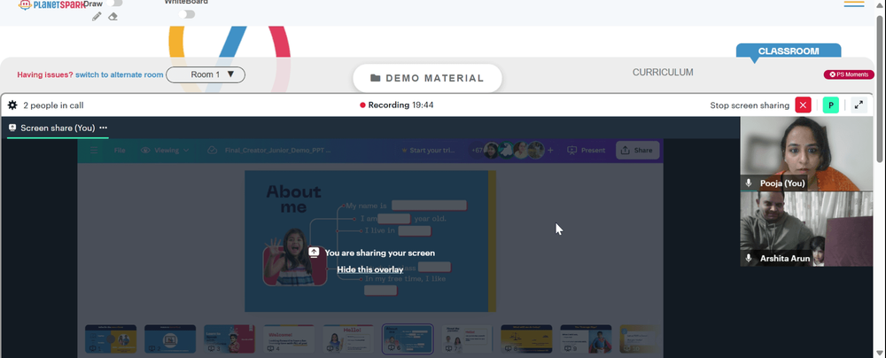Image resolution: width=886 pixels, height=358 pixels.
Task: Click the 'About me' slide heading
Action: click(x=293, y=199)
